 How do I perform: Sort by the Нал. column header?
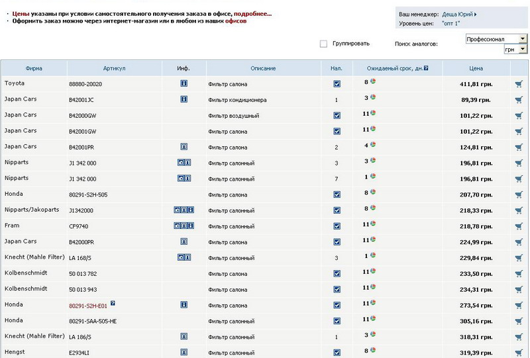pyautogui.click(x=337, y=68)
